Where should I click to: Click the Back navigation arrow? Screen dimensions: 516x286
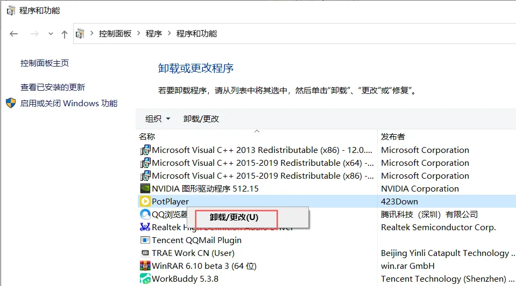14,34
